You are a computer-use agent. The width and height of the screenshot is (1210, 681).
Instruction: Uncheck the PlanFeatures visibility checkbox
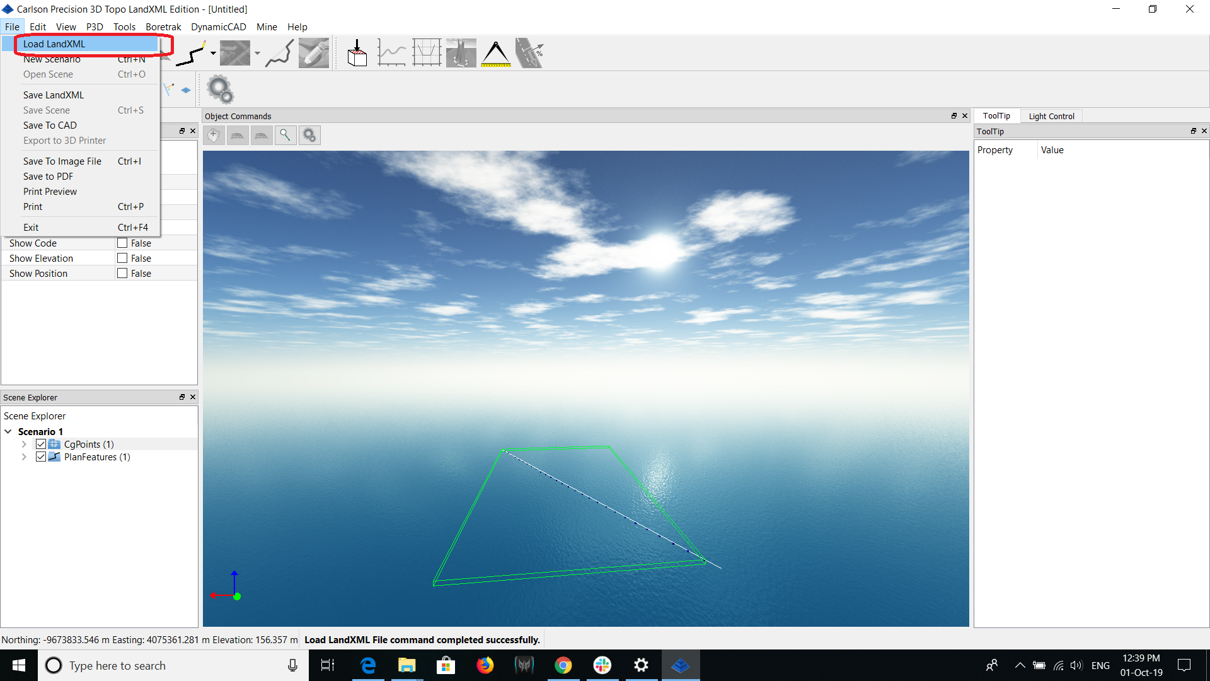click(41, 457)
